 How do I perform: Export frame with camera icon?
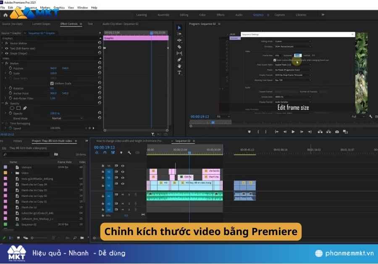[x=337, y=132]
